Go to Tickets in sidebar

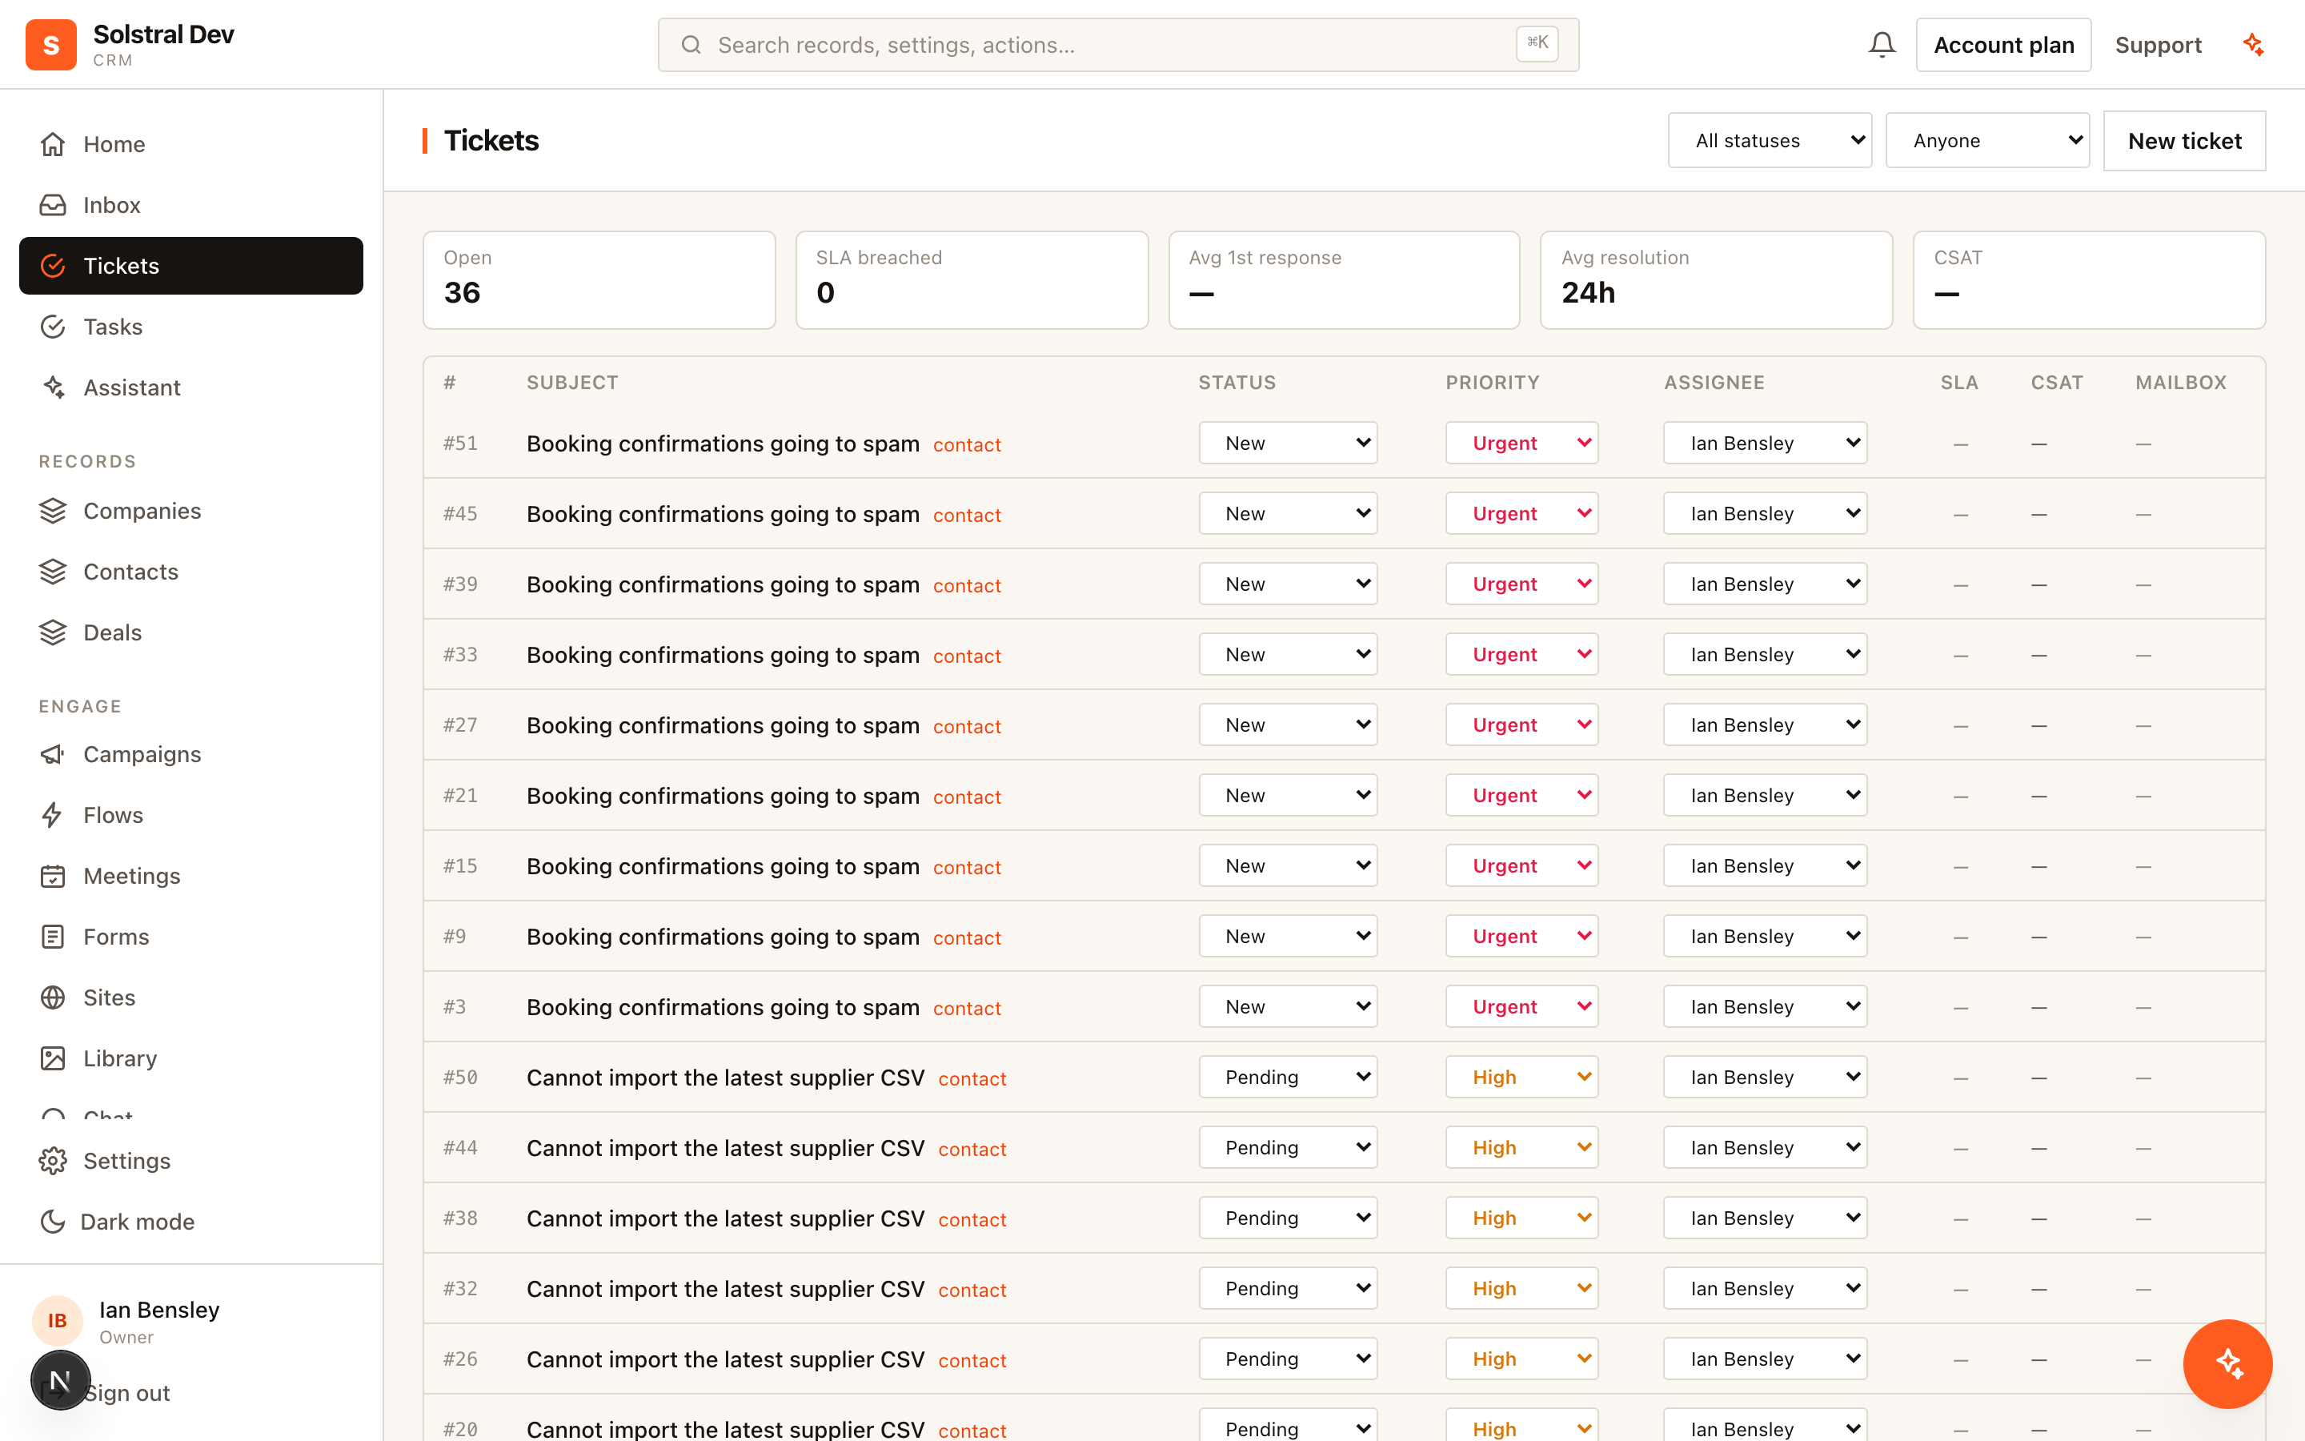(190, 266)
